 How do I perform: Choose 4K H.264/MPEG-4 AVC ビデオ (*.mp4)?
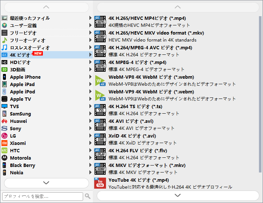click(x=176, y=51)
